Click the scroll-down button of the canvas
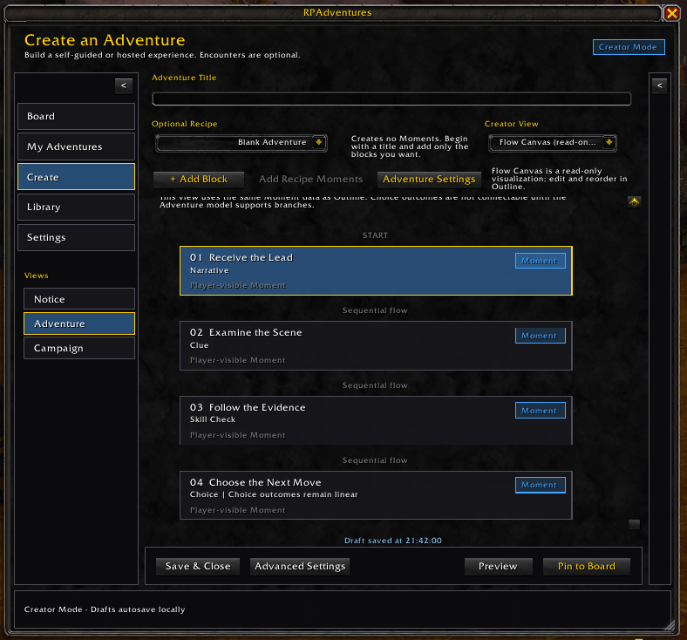This screenshot has height=640, width=687. (634, 524)
